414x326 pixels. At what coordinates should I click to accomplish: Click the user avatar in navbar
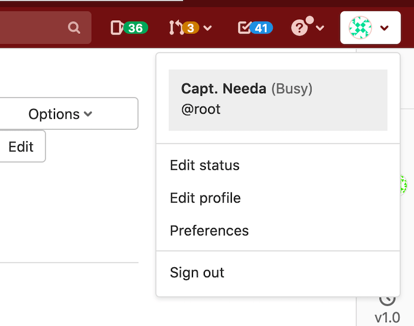[360, 27]
